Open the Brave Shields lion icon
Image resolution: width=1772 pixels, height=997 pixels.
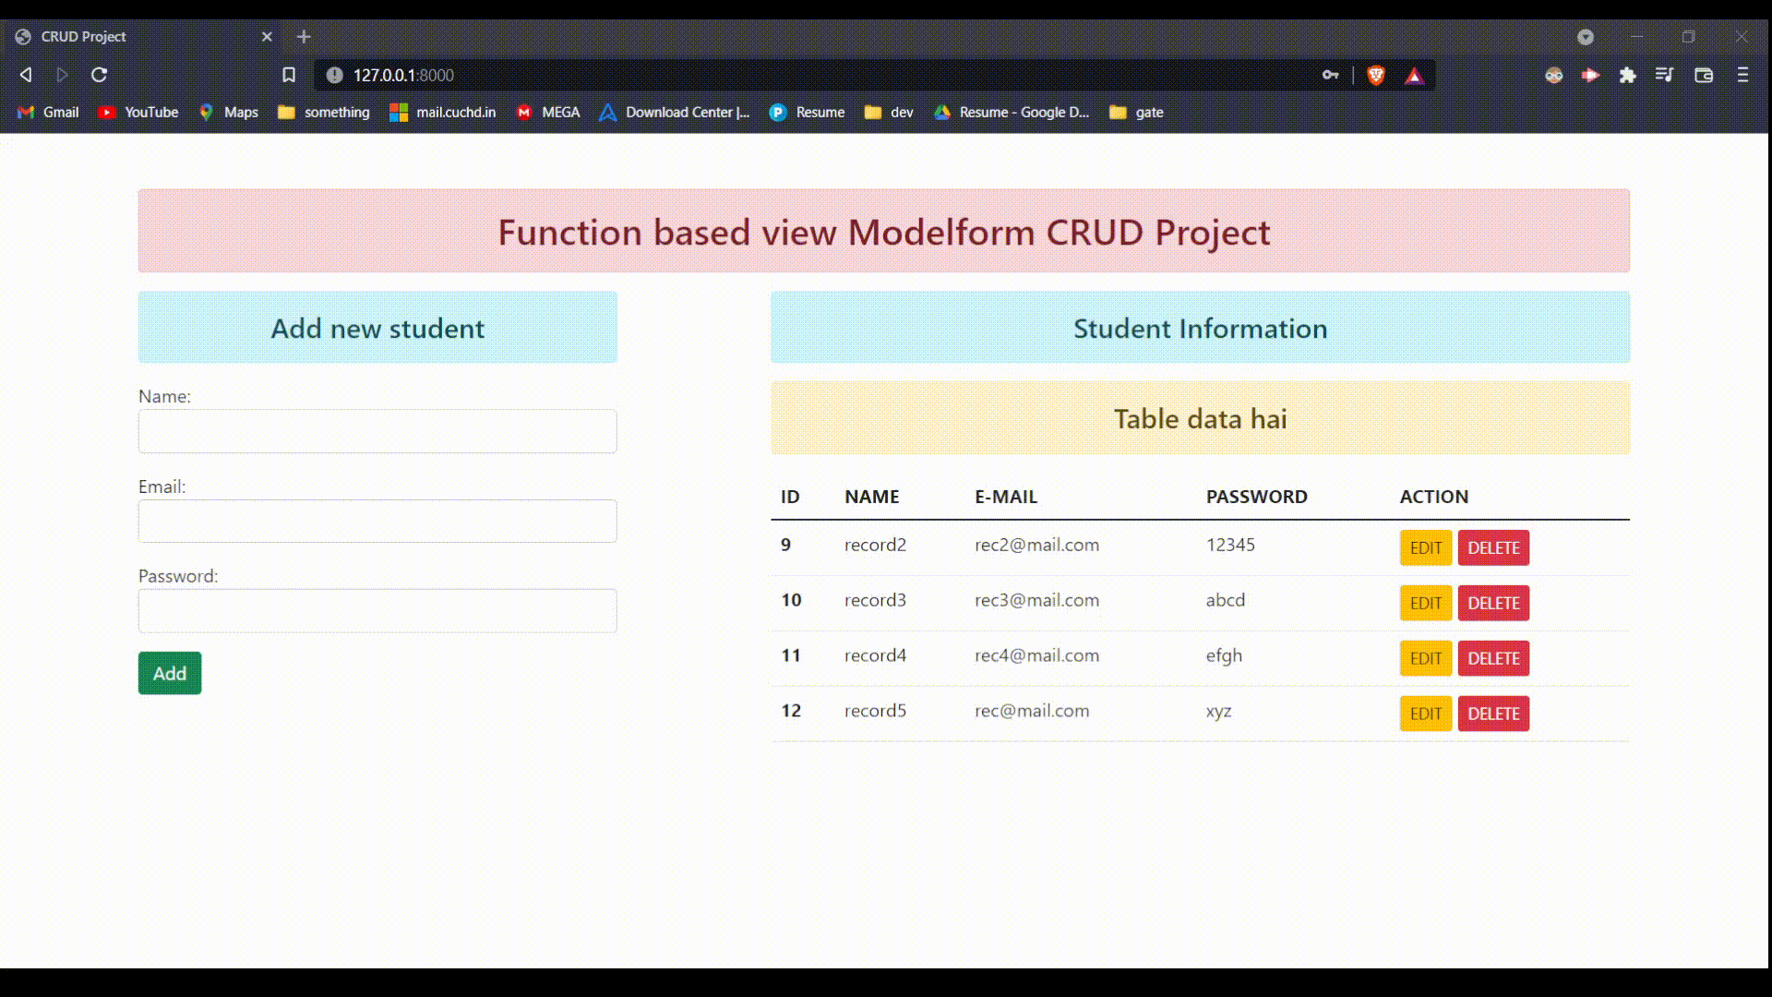click(x=1376, y=76)
